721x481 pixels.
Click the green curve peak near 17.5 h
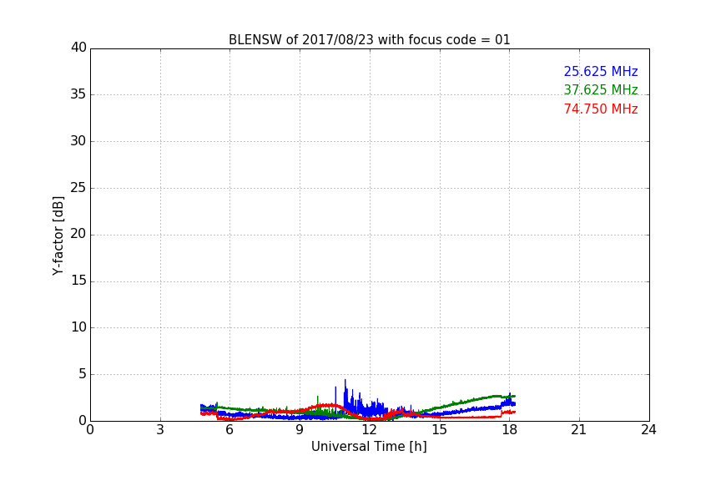[x=497, y=396]
